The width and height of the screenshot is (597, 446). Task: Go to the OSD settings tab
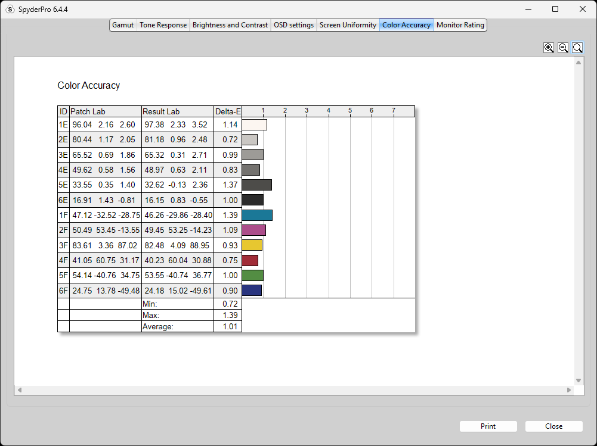tap(293, 25)
